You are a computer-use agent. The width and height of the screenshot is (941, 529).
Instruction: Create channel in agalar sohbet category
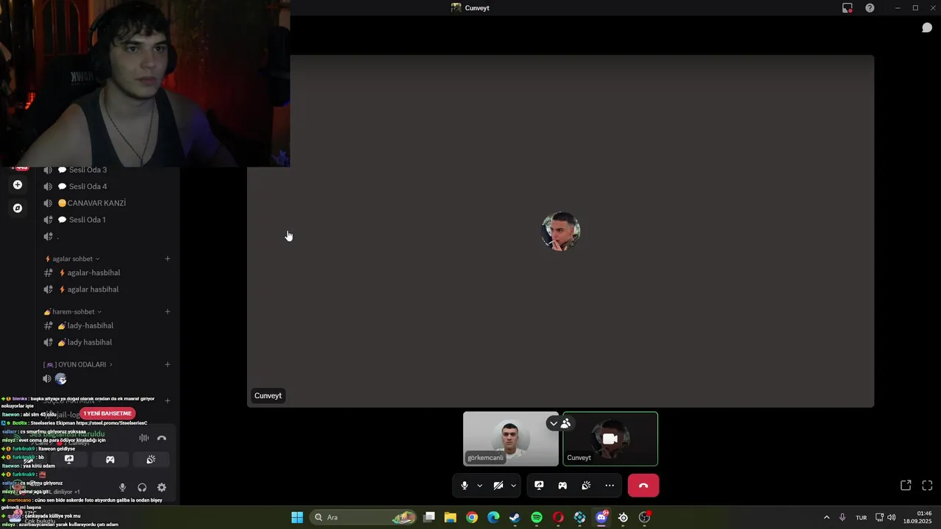tap(168, 259)
